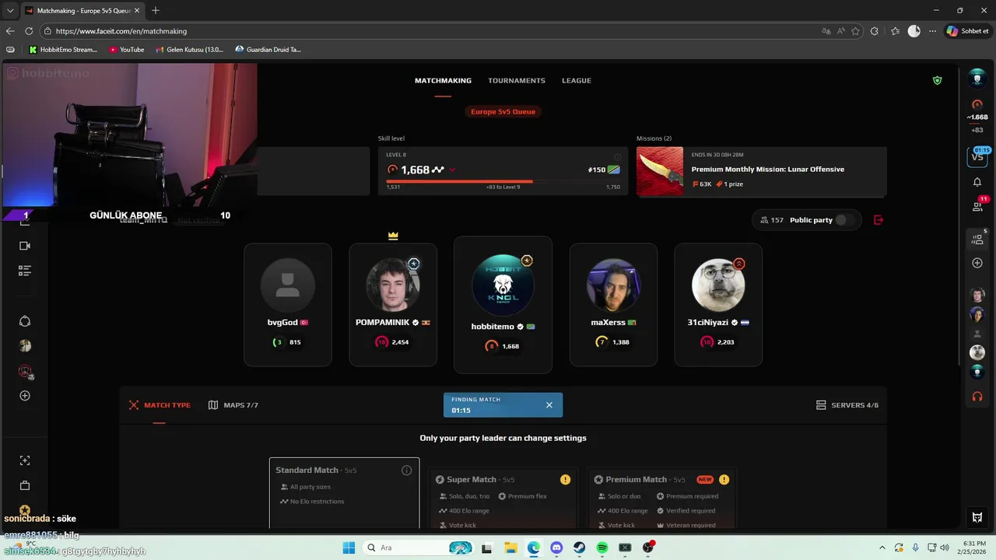996x560 pixels.
Task: Click the 157 party members count
Action: [x=772, y=220]
